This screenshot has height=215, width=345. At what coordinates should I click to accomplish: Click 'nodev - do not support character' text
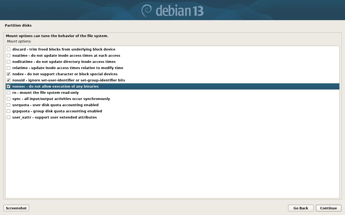pos(65,74)
